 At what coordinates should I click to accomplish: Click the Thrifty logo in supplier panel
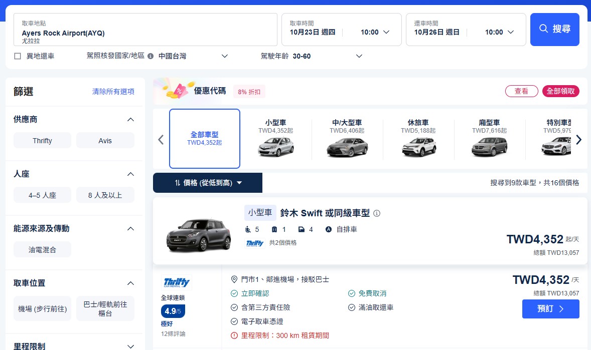coord(177,282)
